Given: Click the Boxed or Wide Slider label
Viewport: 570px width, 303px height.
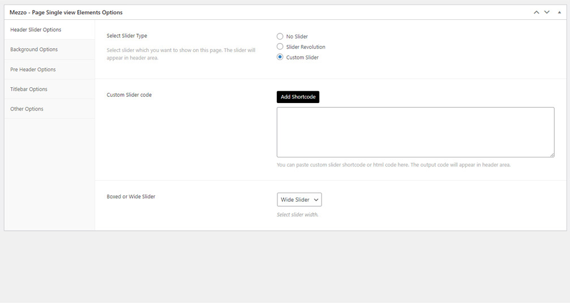Looking at the screenshot, I should click(131, 197).
